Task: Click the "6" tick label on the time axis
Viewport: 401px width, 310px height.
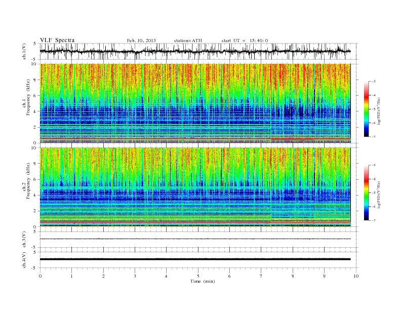Action: [229, 276]
